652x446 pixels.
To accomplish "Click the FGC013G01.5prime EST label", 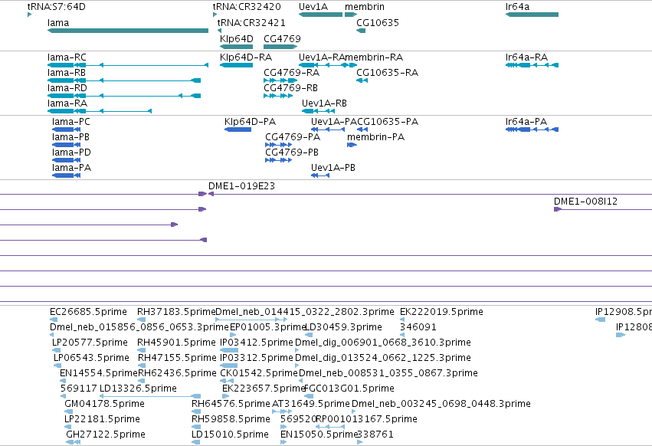I will click(x=349, y=389).
